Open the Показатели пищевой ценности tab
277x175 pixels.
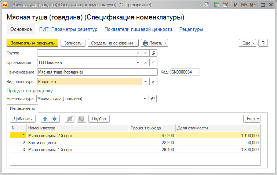coord(138,29)
